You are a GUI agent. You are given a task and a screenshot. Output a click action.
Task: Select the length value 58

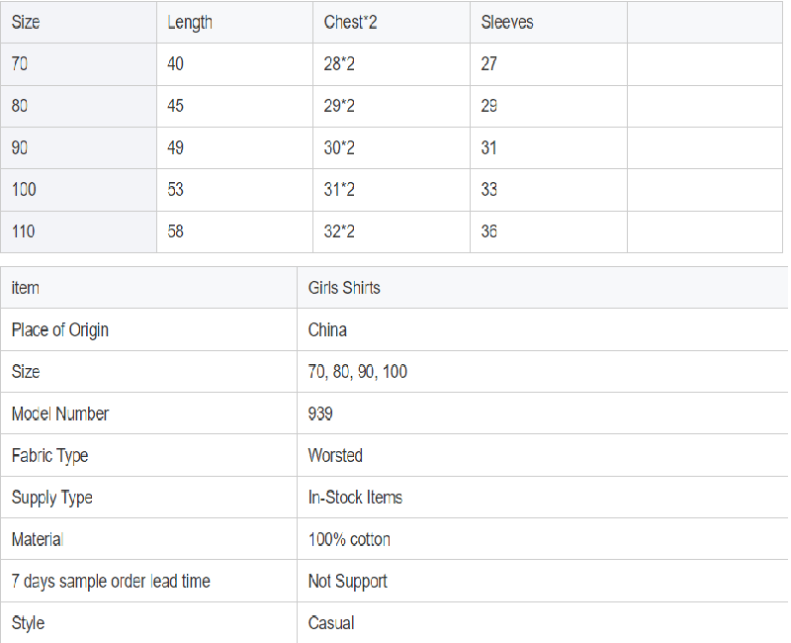coord(176,231)
